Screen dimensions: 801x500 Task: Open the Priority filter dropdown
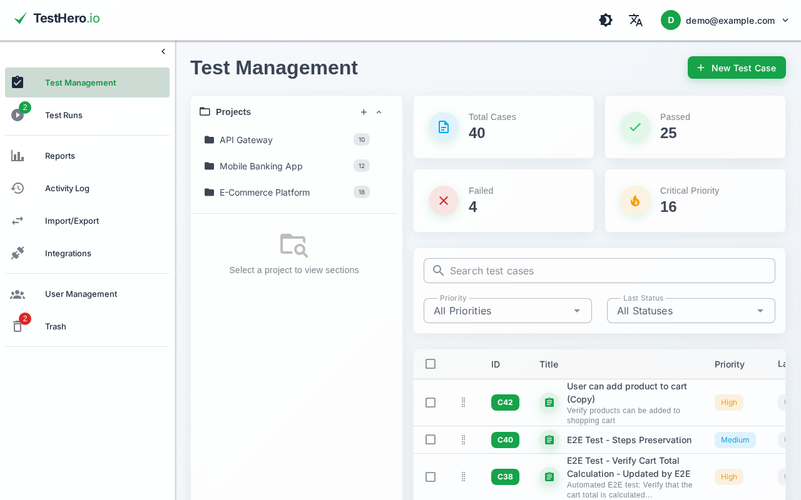click(x=508, y=311)
